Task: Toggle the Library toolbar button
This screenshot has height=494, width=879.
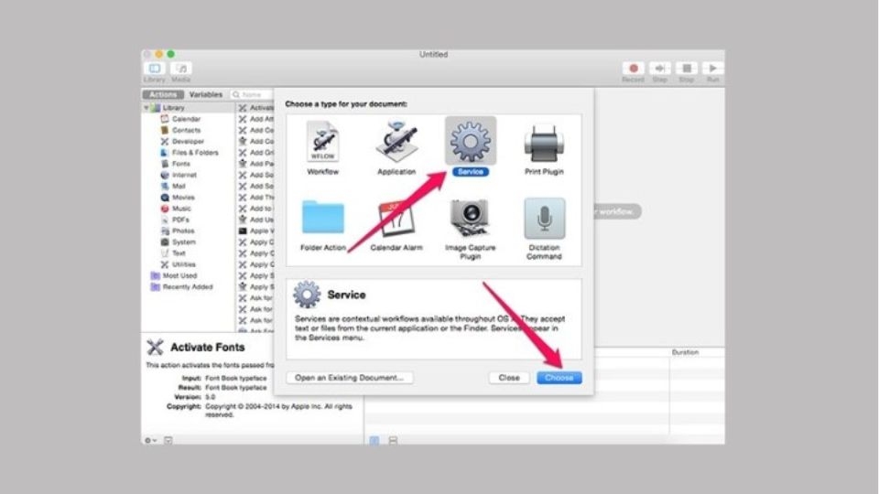Action: click(154, 69)
